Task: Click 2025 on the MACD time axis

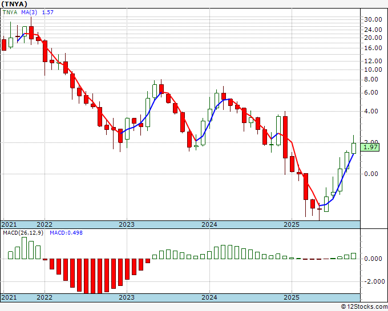Action: [x=292, y=297]
